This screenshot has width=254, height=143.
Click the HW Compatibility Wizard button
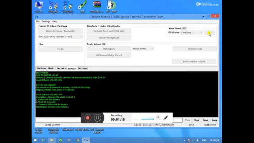(109, 55)
